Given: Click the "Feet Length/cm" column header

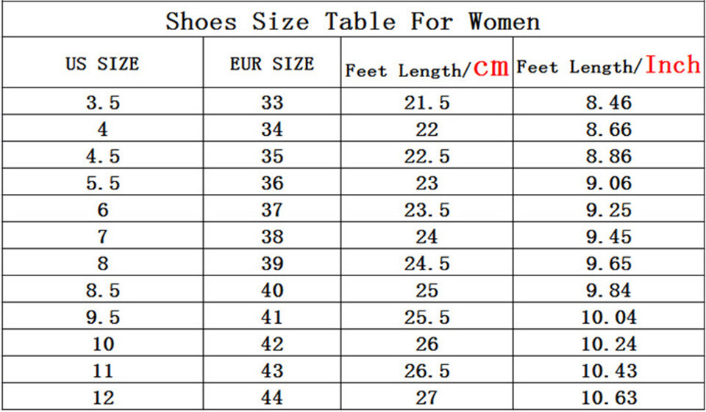Looking at the screenshot, I should click(427, 68).
